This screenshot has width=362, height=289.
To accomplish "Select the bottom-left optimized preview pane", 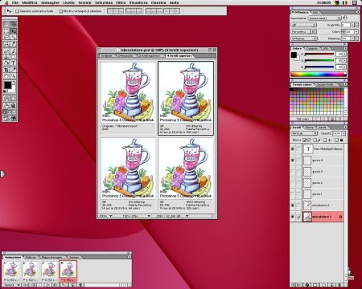I will pyautogui.click(x=128, y=174).
